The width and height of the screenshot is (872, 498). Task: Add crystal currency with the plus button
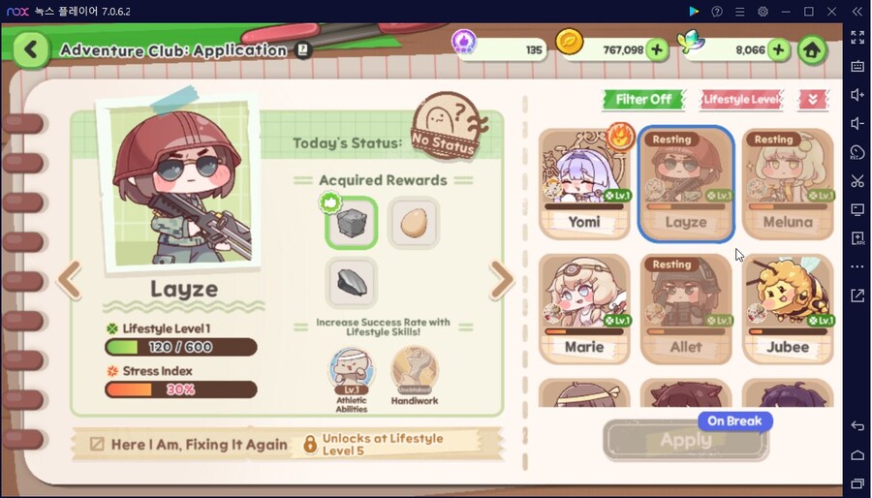779,50
